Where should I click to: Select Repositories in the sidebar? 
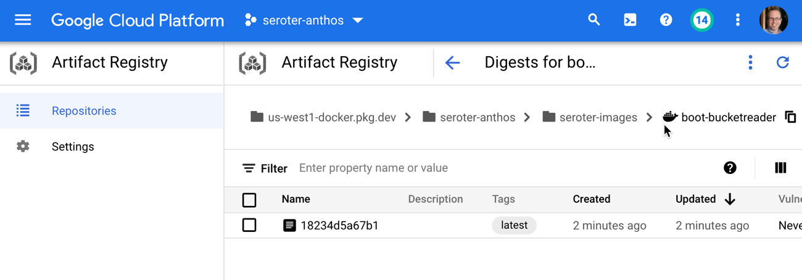84,111
